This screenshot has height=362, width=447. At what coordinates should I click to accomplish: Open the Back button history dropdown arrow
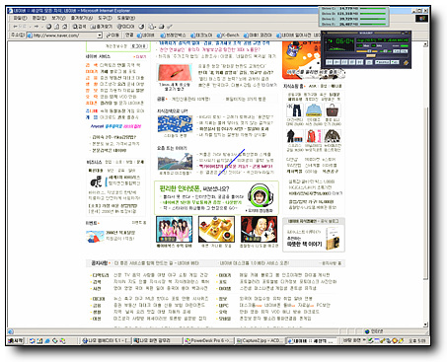coord(30,27)
